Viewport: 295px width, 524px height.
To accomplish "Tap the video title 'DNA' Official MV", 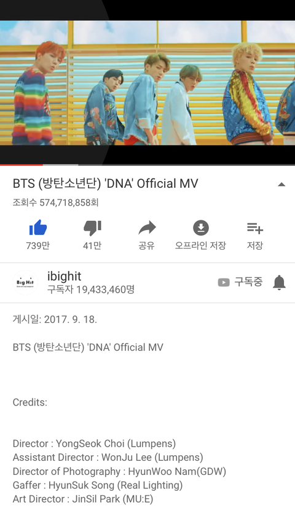I will click(106, 183).
